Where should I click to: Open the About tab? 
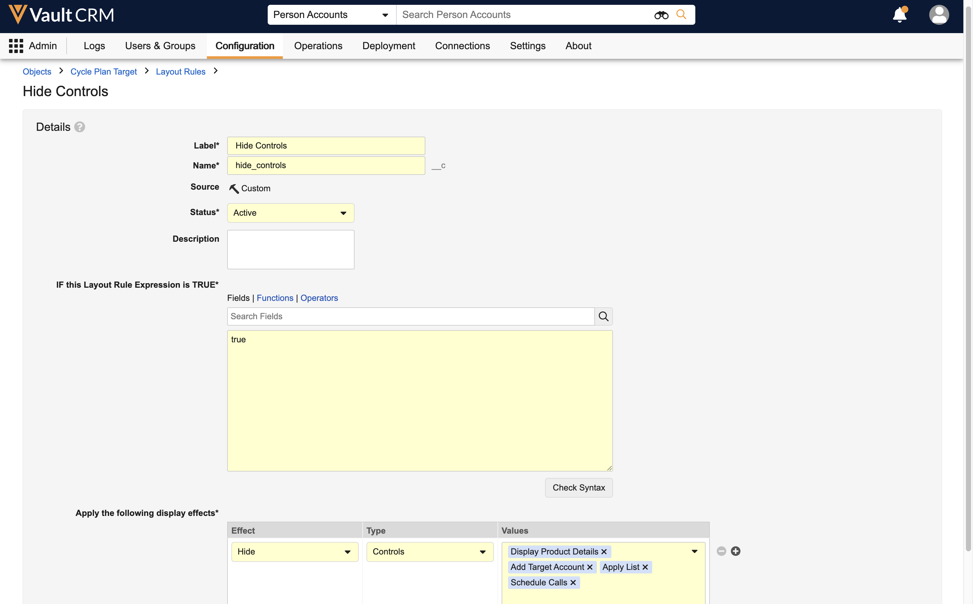pos(578,46)
